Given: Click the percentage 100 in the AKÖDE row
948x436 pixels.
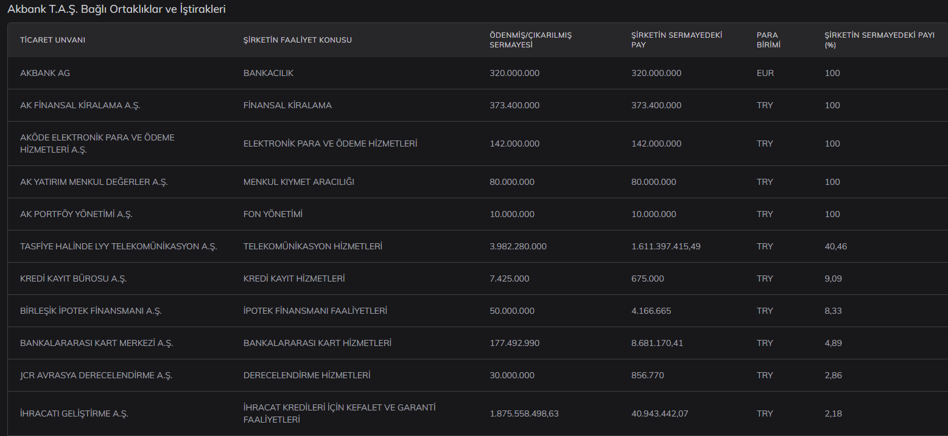Looking at the screenshot, I should click(832, 144).
